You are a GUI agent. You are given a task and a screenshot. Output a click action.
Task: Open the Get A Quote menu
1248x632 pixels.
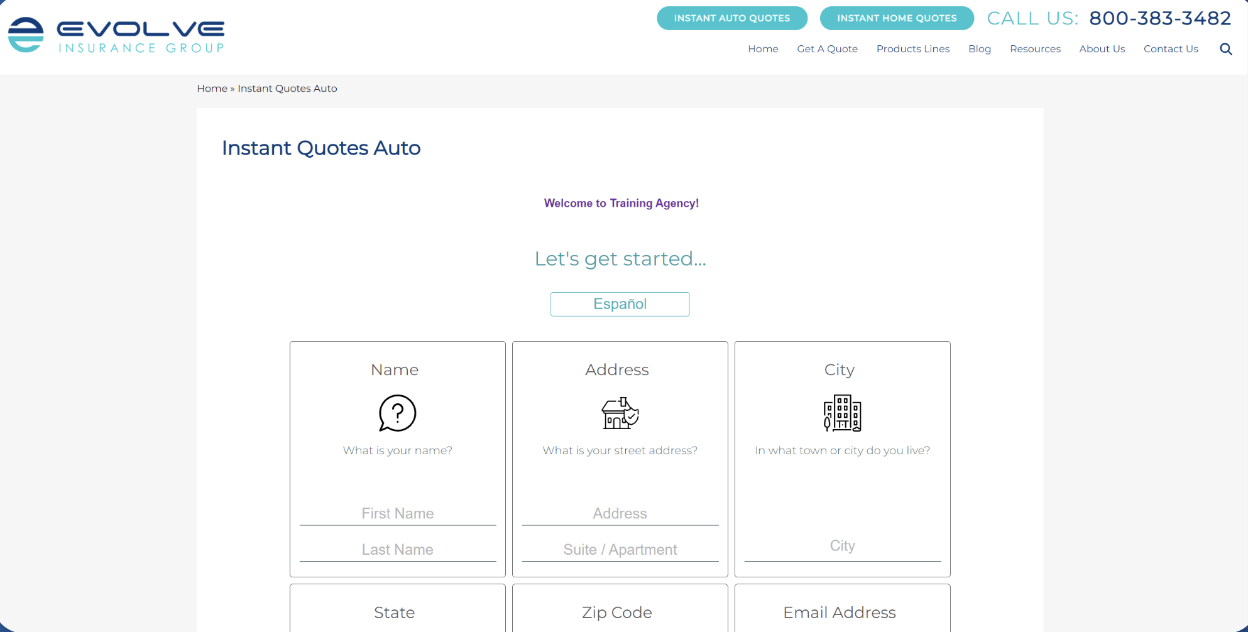(827, 49)
